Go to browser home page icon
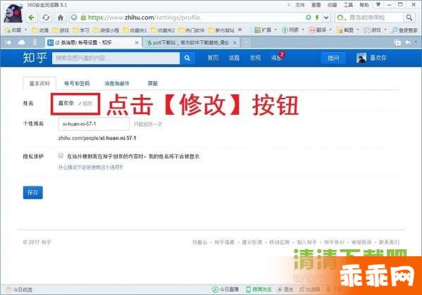 click(61, 18)
